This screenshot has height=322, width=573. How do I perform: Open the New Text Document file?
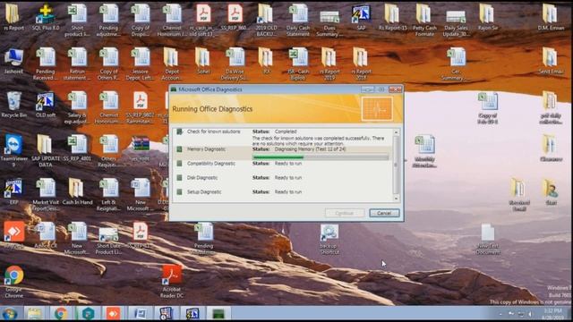[x=487, y=239]
